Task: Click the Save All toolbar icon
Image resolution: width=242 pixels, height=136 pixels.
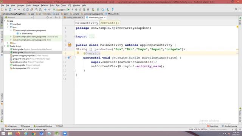Action: (6, 9)
